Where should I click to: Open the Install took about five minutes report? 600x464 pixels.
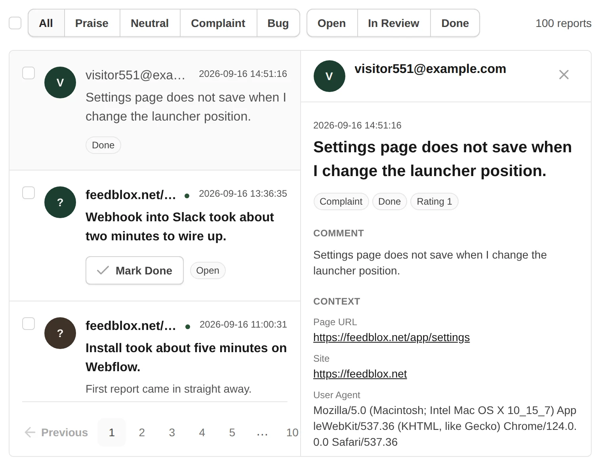pyautogui.click(x=155, y=352)
